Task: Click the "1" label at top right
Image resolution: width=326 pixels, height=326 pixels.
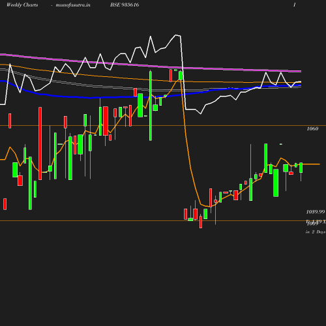Action: pos(295,5)
